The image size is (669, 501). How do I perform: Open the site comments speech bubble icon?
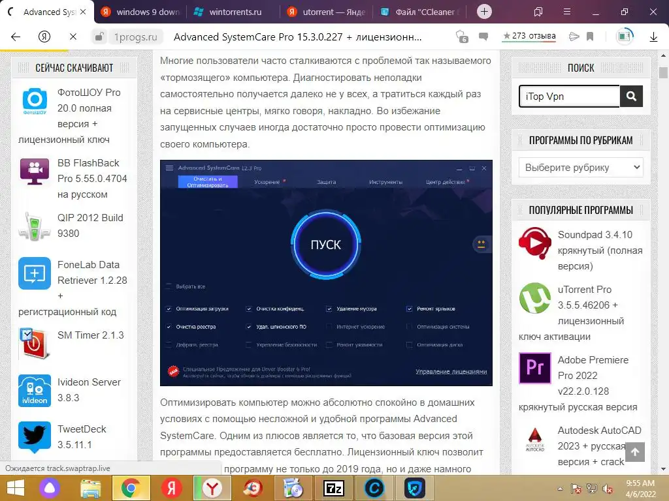pos(483,37)
